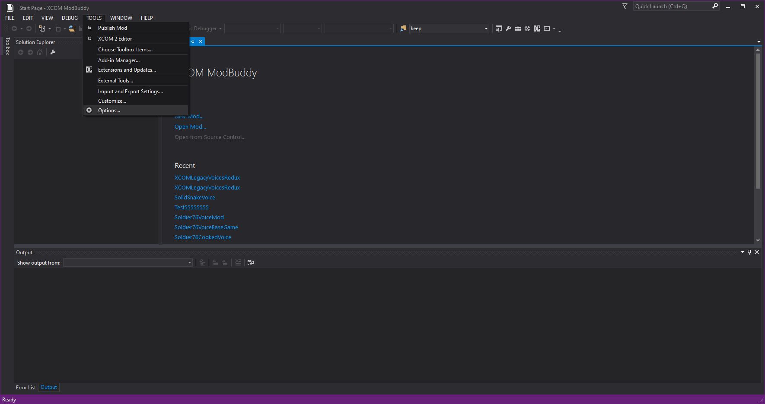Click the notifications filter funnel icon
The width and height of the screenshot is (765, 404).
click(625, 6)
